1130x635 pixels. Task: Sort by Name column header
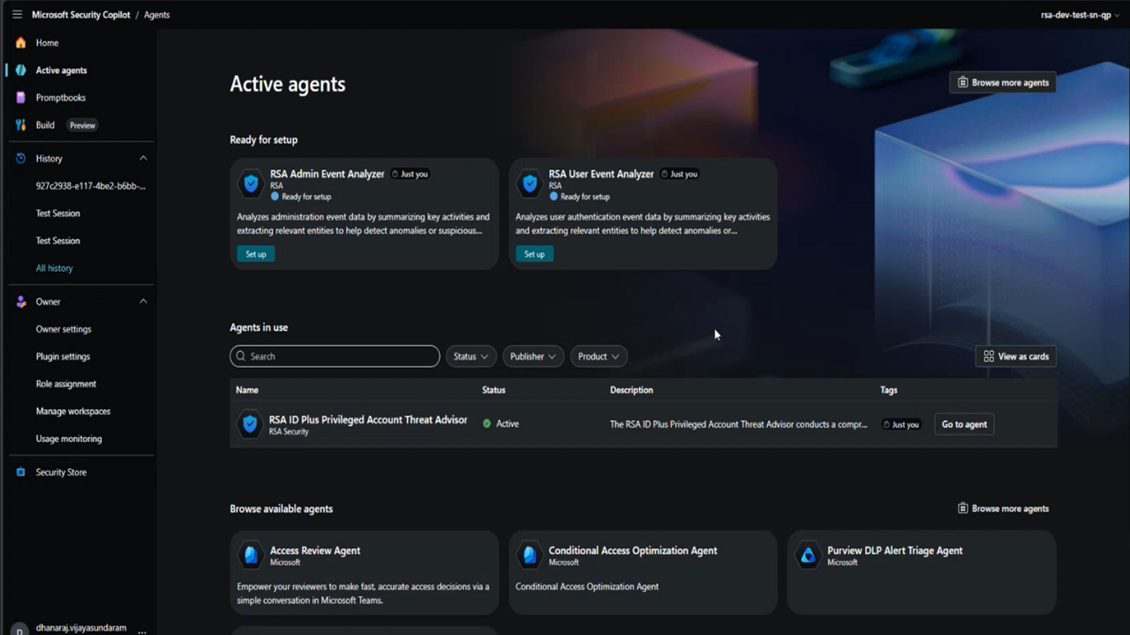[x=247, y=390]
